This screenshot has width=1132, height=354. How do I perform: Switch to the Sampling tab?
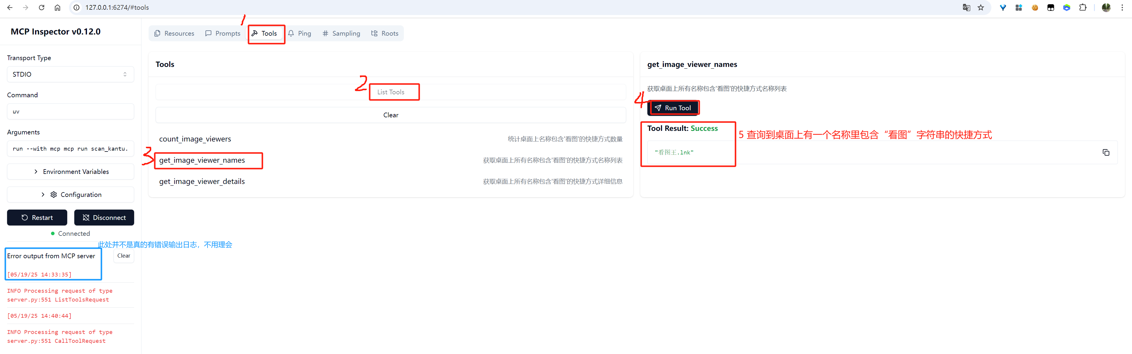pos(341,33)
